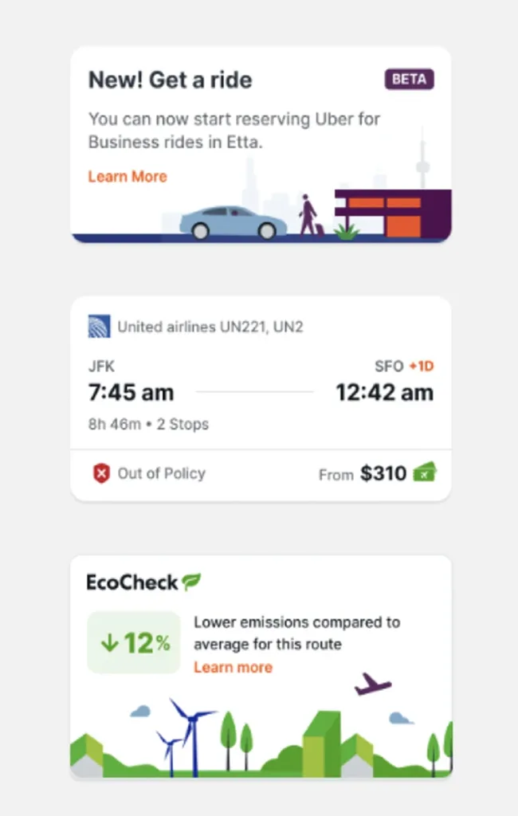Select the $310 flight price

click(383, 473)
